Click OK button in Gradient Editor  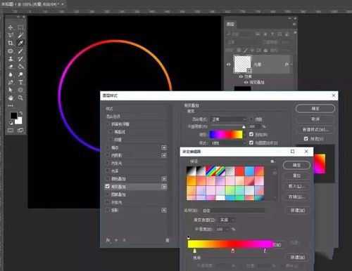point(296,165)
